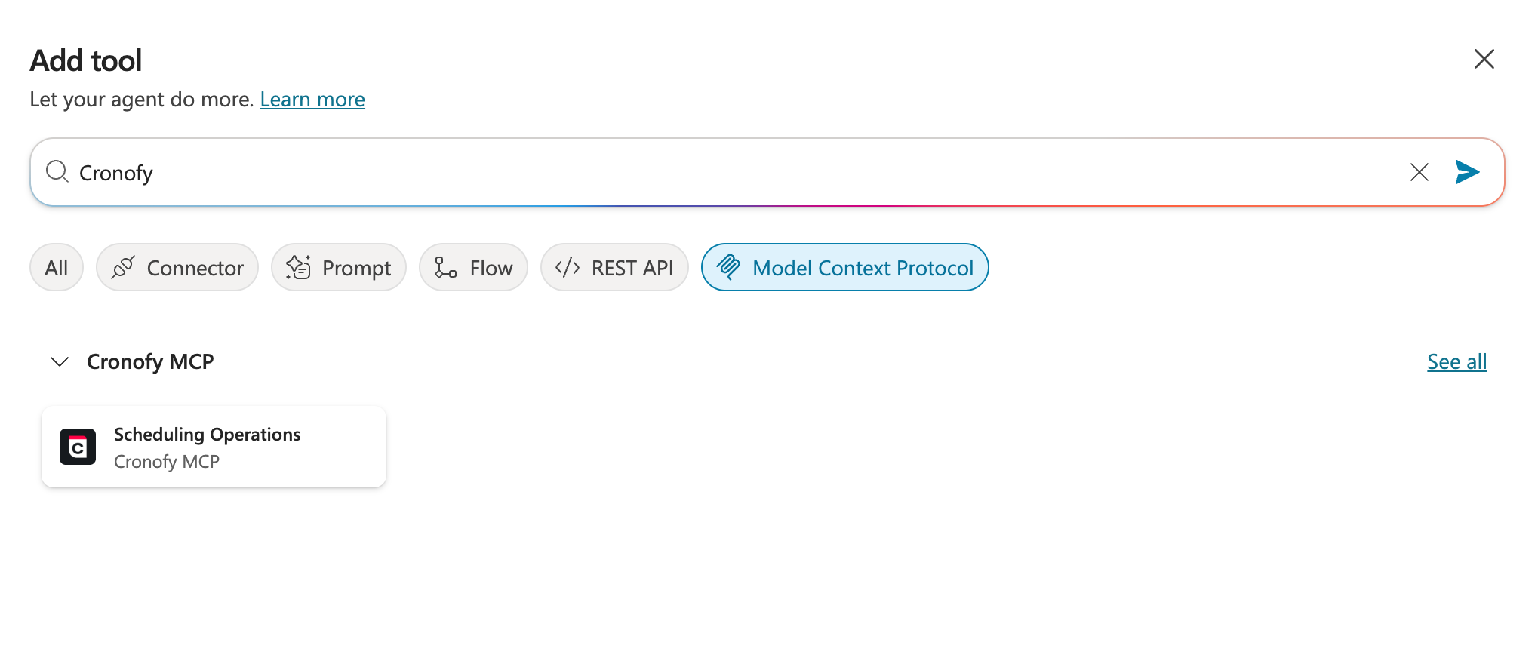Add the Scheduling Operations tool card
The height and width of the screenshot is (661, 1538).
pos(214,447)
